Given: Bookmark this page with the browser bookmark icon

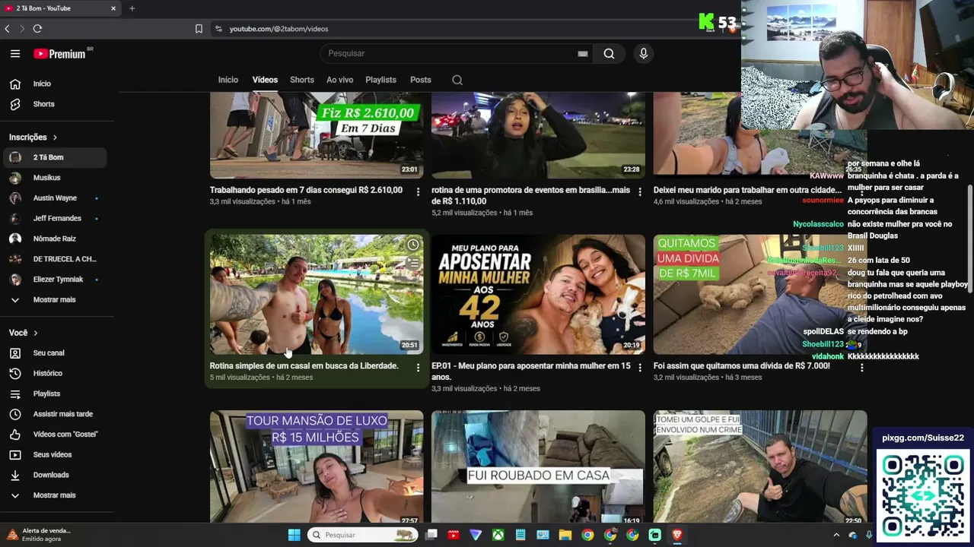Looking at the screenshot, I should point(199,29).
